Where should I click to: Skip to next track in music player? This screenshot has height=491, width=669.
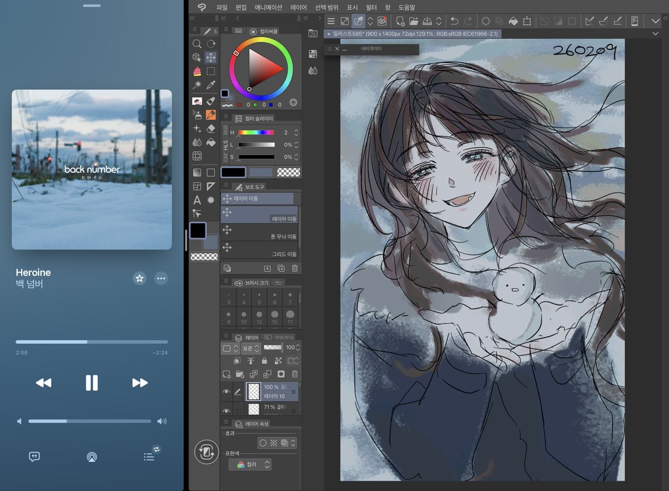pyautogui.click(x=140, y=382)
